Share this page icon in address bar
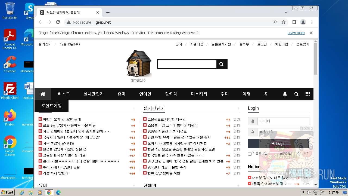348x196 pixels. click(275, 22)
